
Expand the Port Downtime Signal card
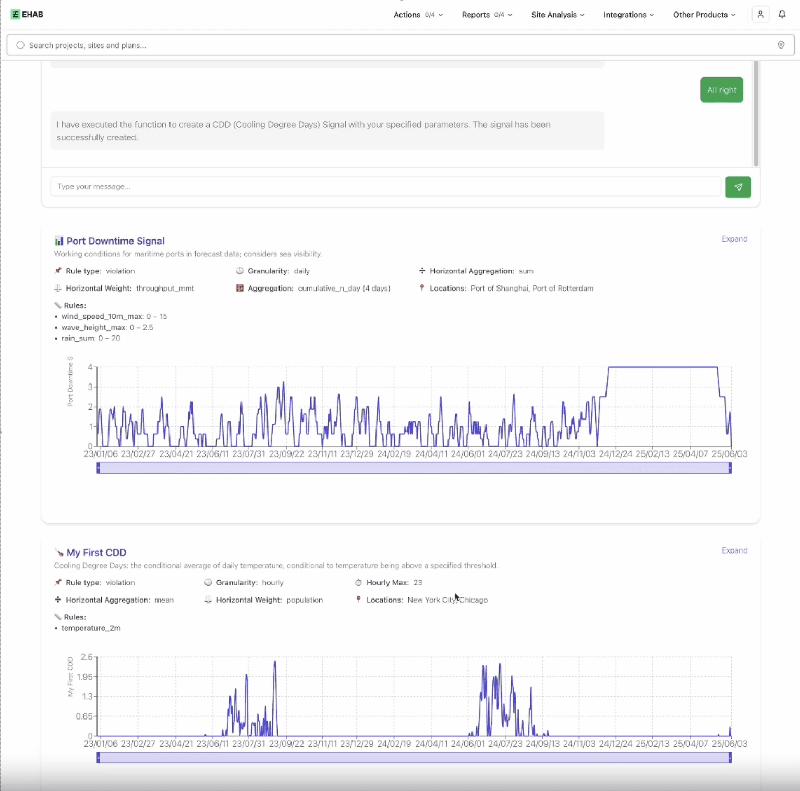[x=734, y=239]
